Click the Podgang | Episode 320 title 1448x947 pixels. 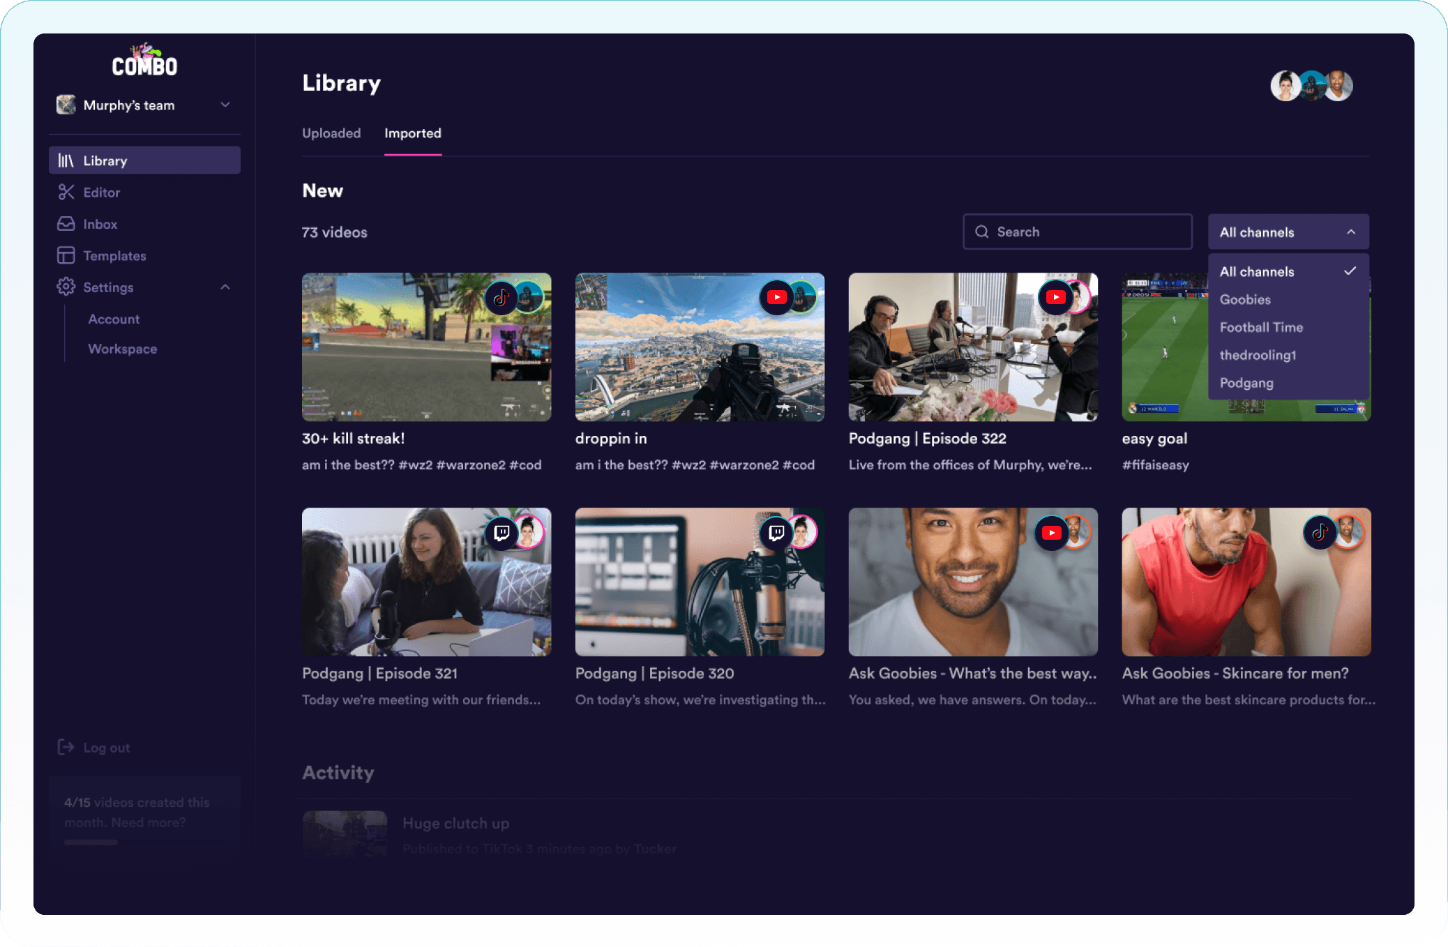click(655, 673)
